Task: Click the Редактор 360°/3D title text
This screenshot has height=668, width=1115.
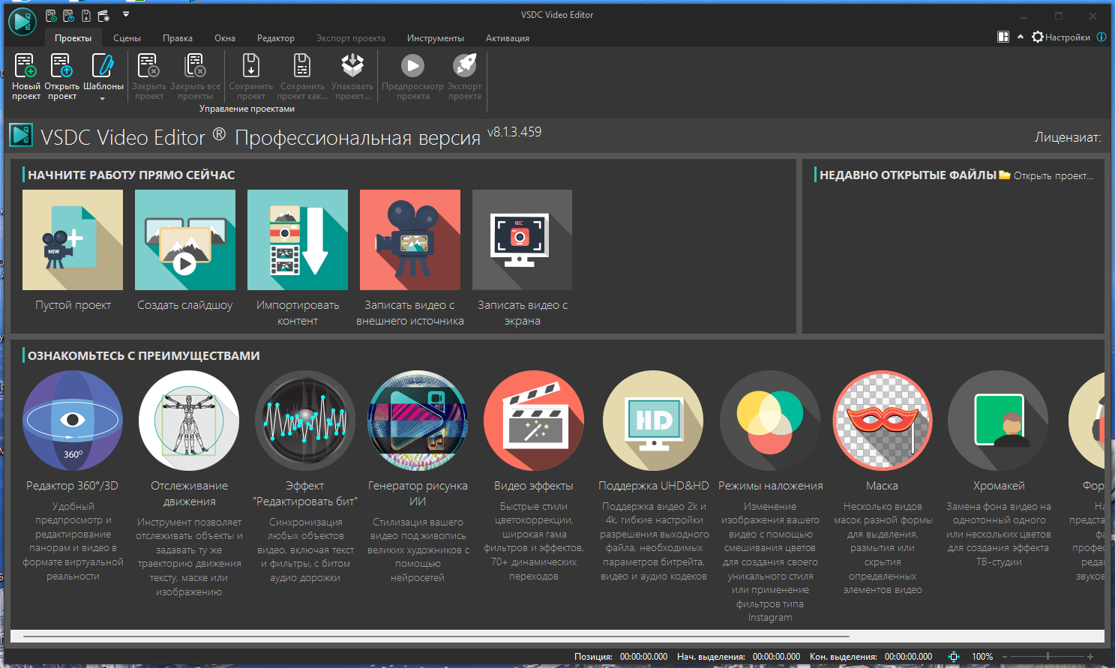Action: tap(72, 486)
